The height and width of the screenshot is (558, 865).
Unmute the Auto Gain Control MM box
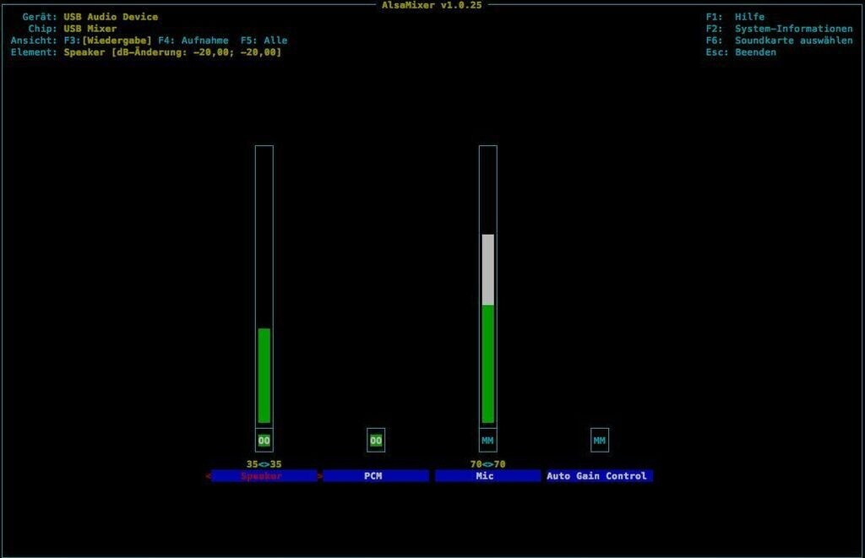(x=599, y=441)
